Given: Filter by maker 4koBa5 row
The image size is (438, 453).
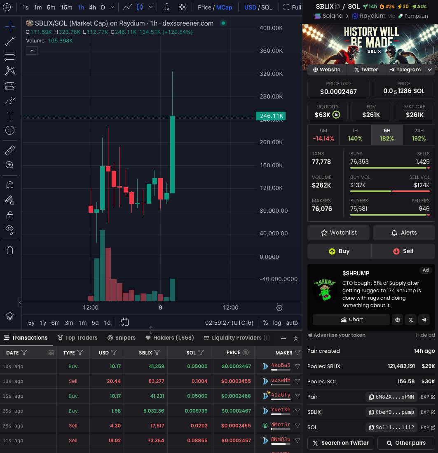Looking at the screenshot, I should click(x=297, y=366).
